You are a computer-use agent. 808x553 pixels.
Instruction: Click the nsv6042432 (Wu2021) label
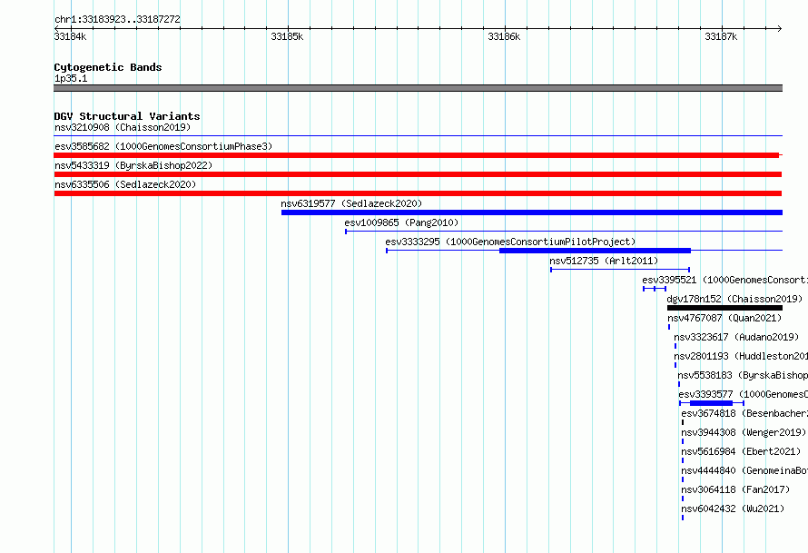pos(733,509)
